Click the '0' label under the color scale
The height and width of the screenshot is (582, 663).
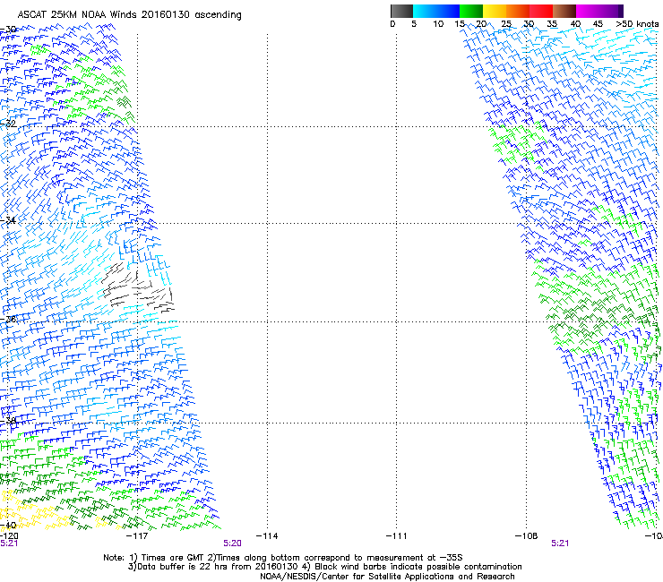tap(392, 24)
